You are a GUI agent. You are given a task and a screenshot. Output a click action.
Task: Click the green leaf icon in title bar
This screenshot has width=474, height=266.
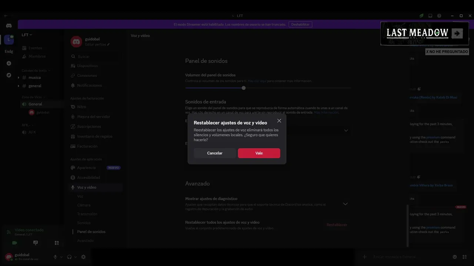point(421,16)
